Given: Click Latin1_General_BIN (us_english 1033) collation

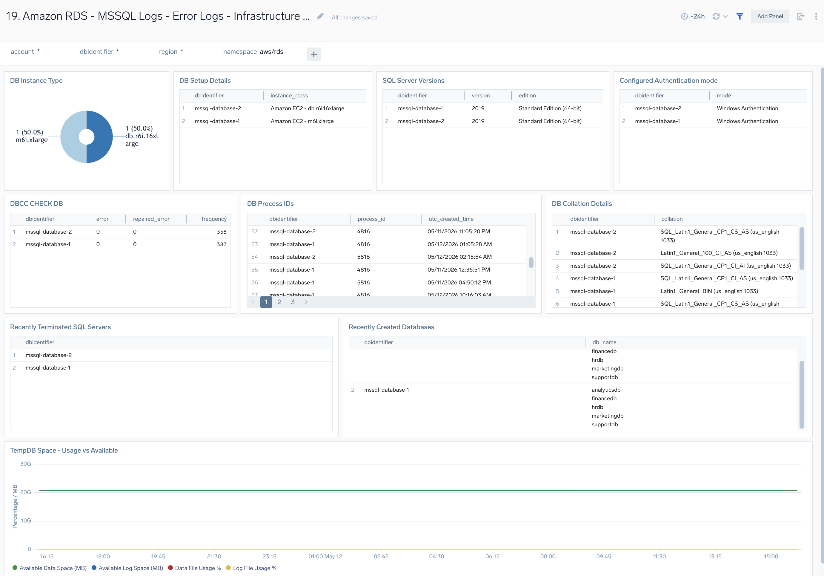Looking at the screenshot, I should coord(709,291).
